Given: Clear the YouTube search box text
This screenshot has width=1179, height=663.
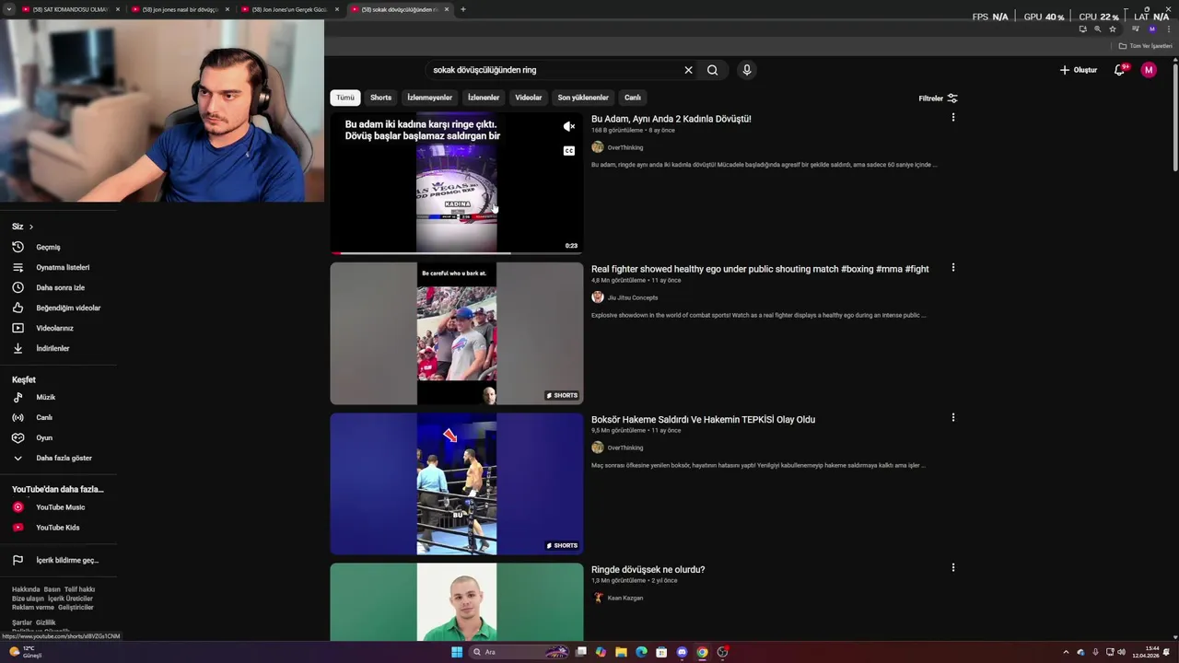Looking at the screenshot, I should click(688, 70).
